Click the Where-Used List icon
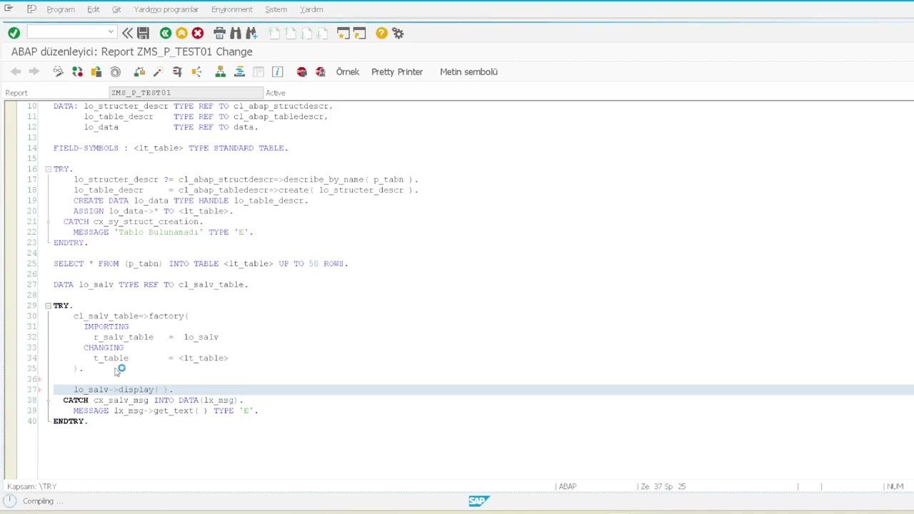The height and width of the screenshot is (514, 914). [x=196, y=71]
